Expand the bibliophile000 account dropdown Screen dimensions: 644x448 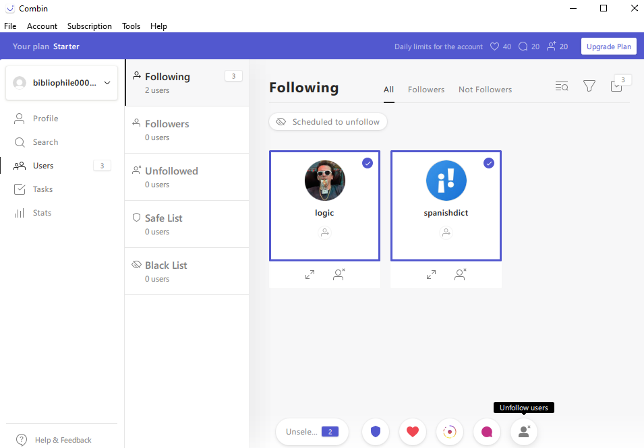(x=61, y=82)
